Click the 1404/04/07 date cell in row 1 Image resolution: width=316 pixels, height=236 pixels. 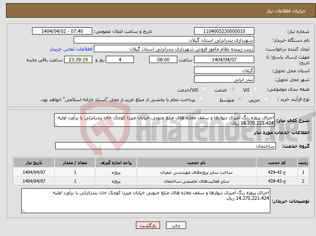pyautogui.click(x=34, y=172)
